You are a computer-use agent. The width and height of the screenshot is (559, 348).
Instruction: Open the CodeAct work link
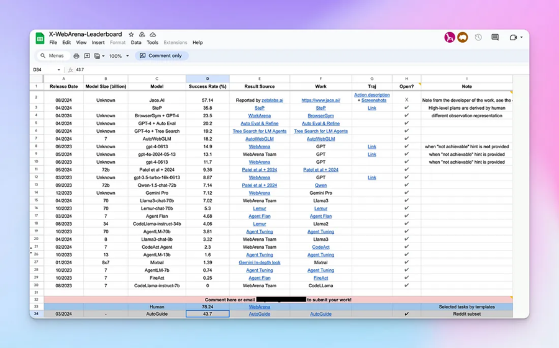click(x=321, y=247)
